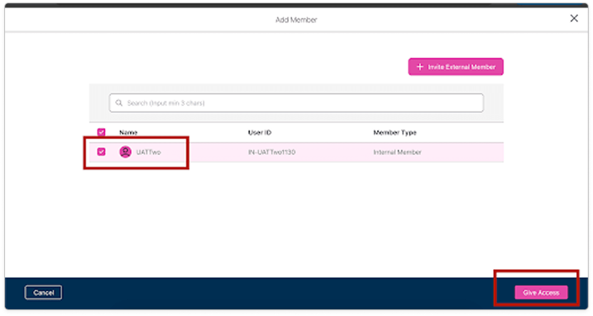Click the Add Member dialog title
The image size is (593, 316).
click(x=296, y=20)
